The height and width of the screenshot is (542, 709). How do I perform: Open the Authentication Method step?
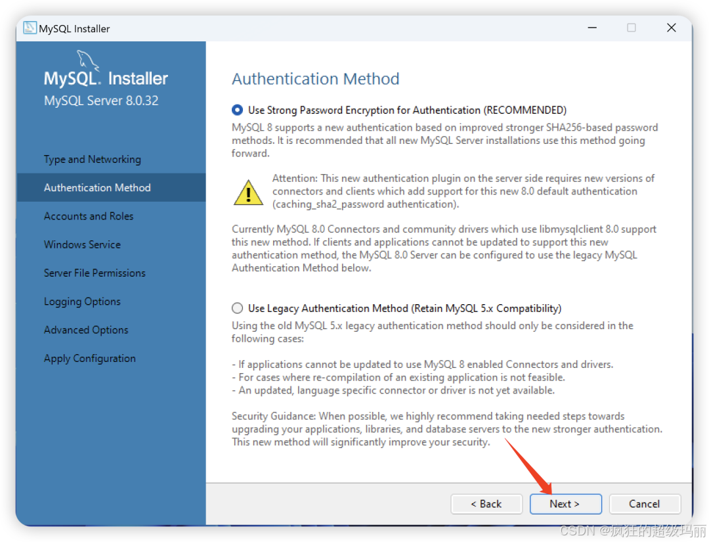[x=111, y=187]
